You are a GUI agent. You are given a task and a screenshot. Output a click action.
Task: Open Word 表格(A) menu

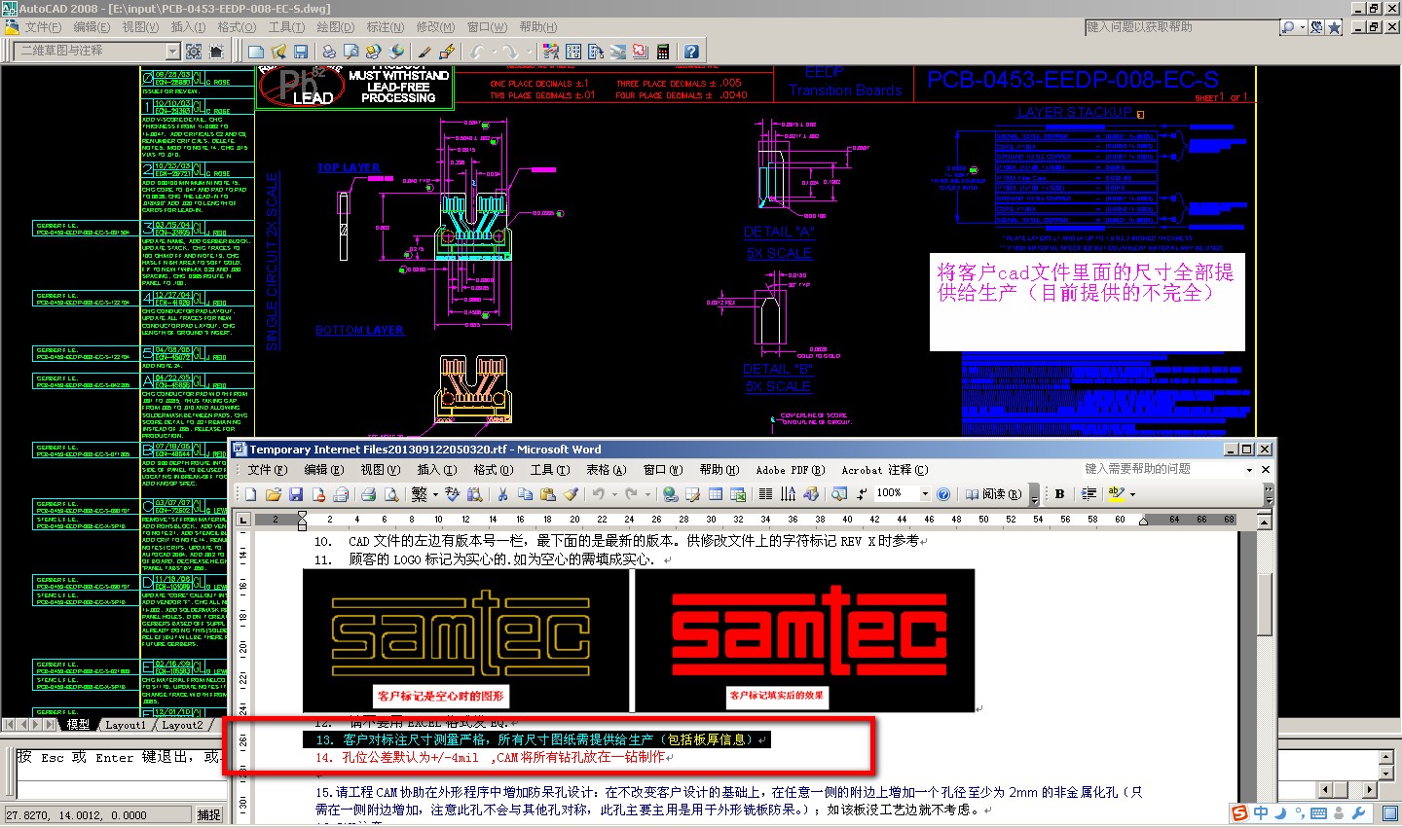coord(605,469)
